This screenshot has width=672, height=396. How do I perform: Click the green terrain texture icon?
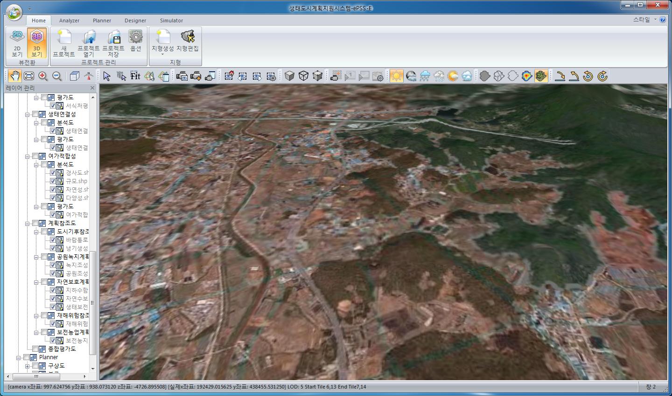541,76
